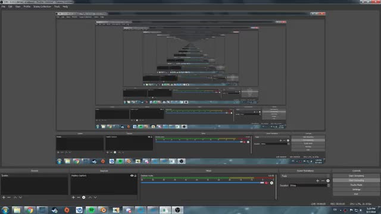The height and width of the screenshot is (214, 381).
Task: Click the Start Recording button
Action: pos(356,180)
